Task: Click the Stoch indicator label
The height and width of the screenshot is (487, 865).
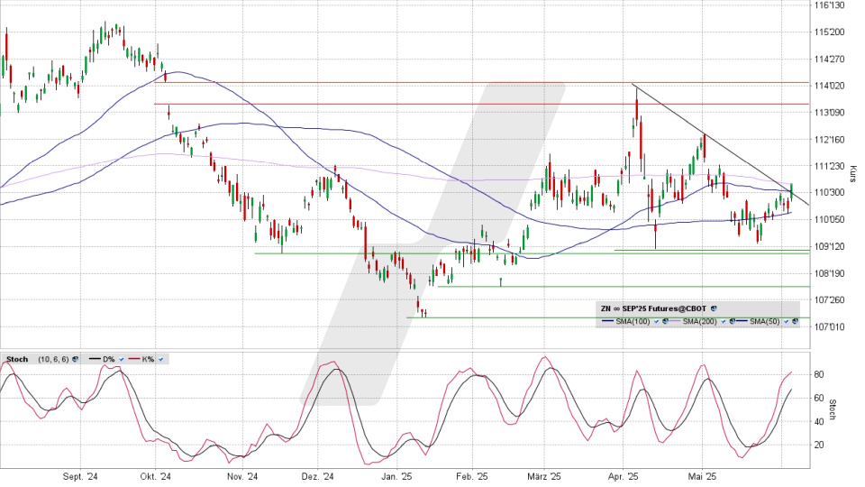Action: pos(17,359)
